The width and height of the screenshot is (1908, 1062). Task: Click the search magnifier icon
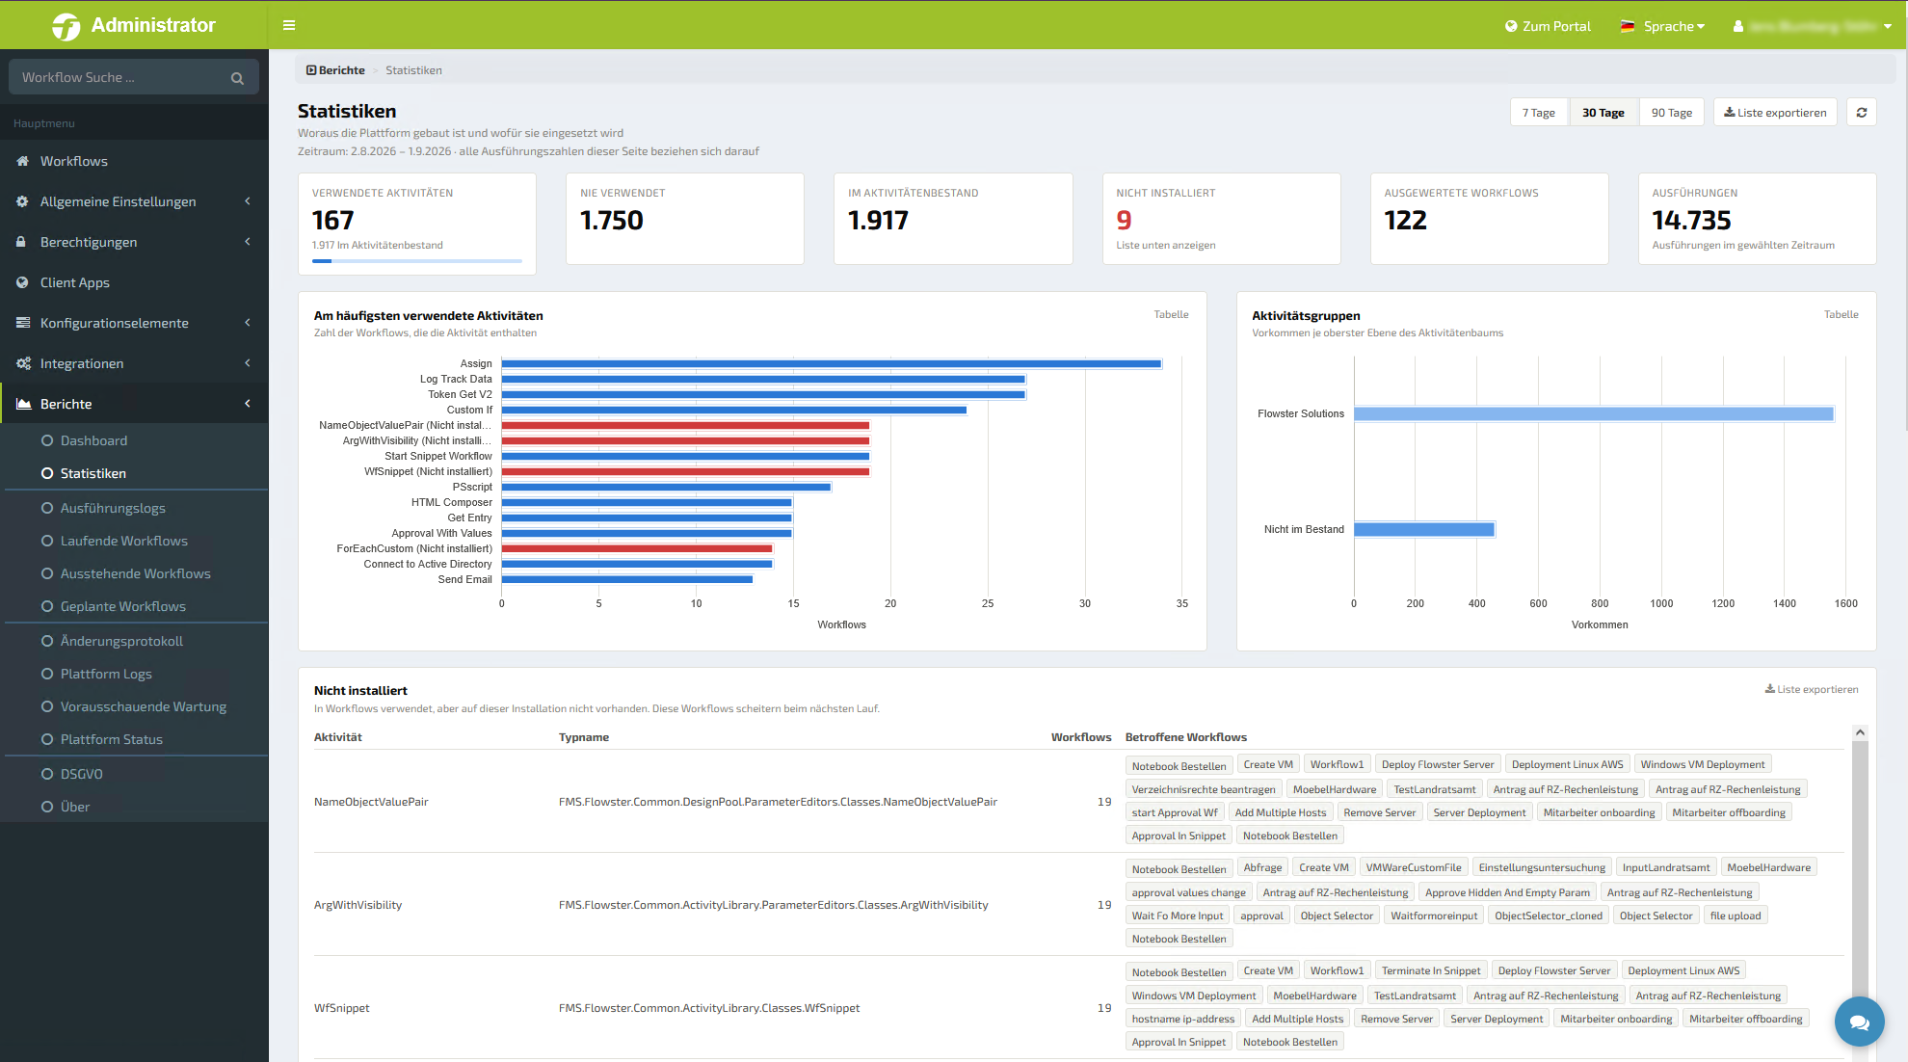click(237, 78)
